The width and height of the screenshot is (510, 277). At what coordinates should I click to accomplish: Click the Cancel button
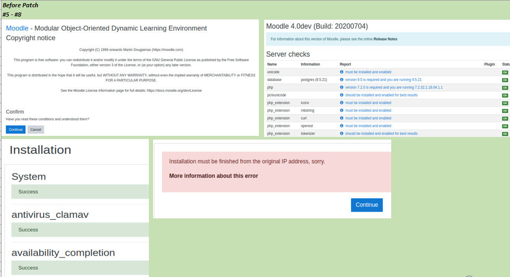[x=36, y=129]
